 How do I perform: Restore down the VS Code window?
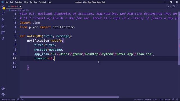(x=171, y=2)
